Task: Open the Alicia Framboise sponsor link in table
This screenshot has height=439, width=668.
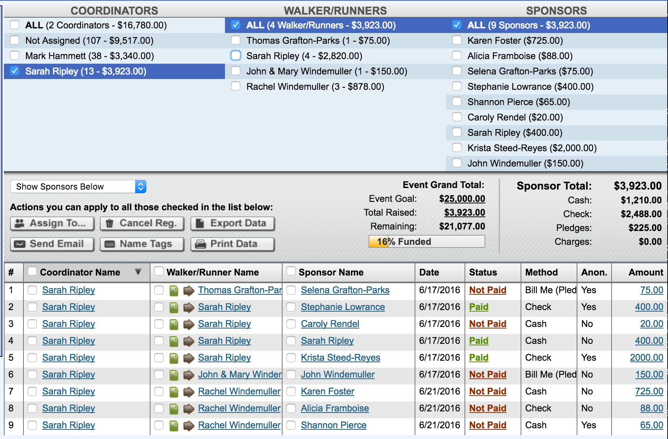Action: click(x=335, y=408)
